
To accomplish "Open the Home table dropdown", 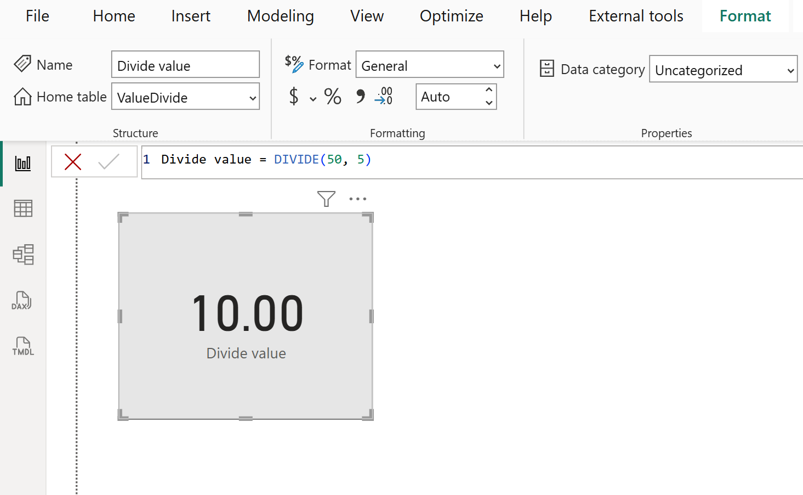I will (x=185, y=97).
